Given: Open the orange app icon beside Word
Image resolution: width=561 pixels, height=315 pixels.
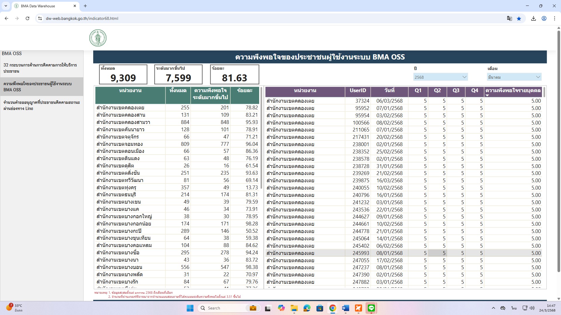Looking at the screenshot, I should pyautogui.click(x=359, y=308).
